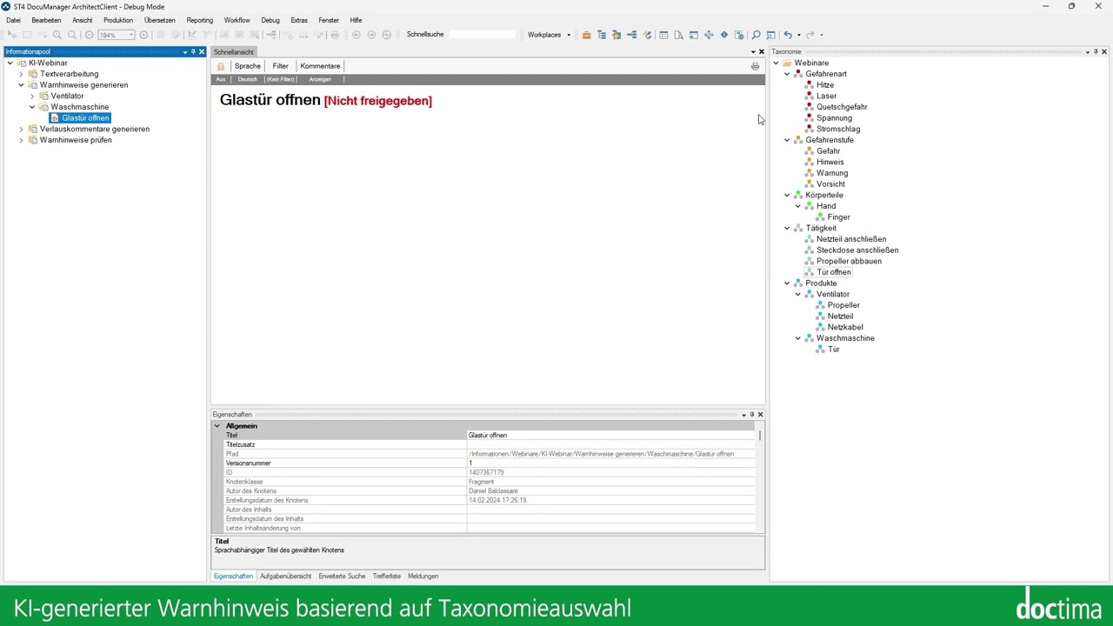Click the properties list toolbar icon
This screenshot has width=1113, height=626.
coord(663,35)
